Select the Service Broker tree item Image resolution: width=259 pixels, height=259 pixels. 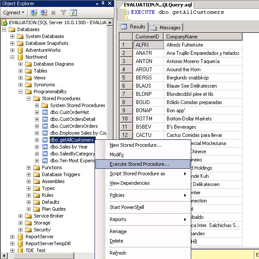[x=48, y=216]
